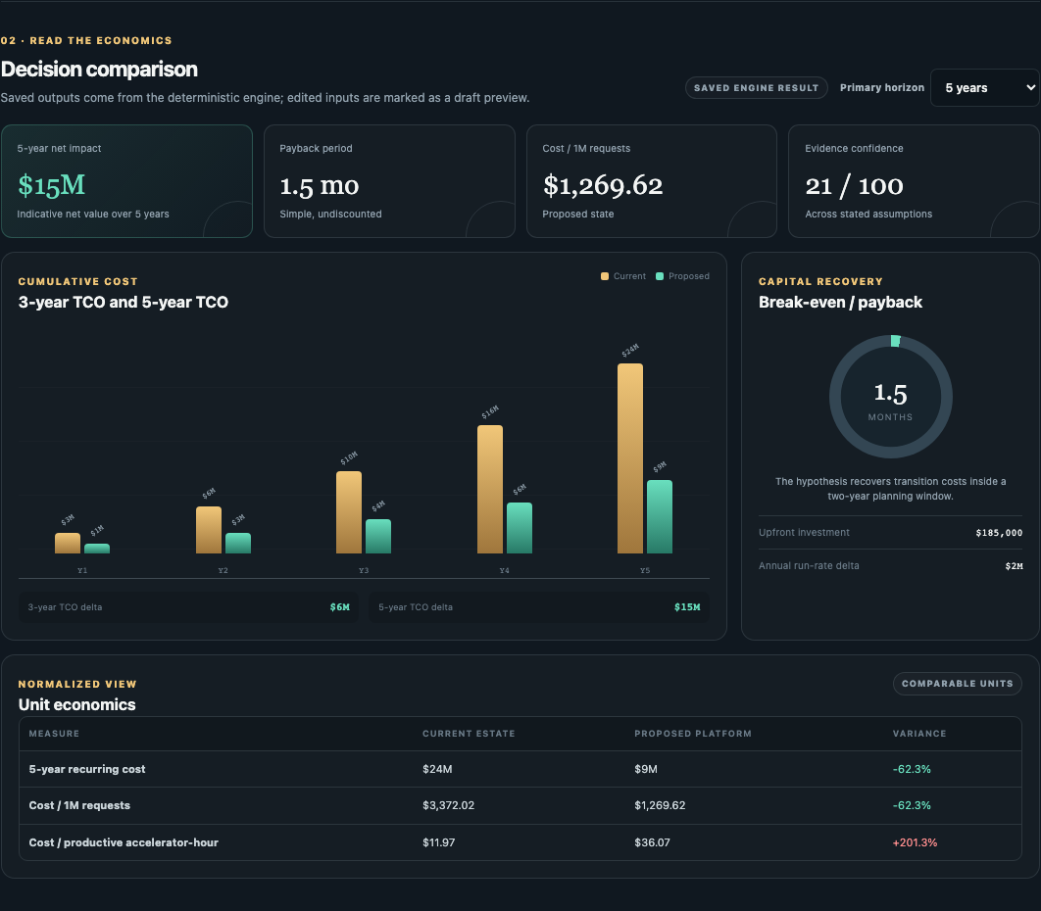Click the Proposed Platform column header
Viewport: 1041px width, 911px height.
[692, 733]
